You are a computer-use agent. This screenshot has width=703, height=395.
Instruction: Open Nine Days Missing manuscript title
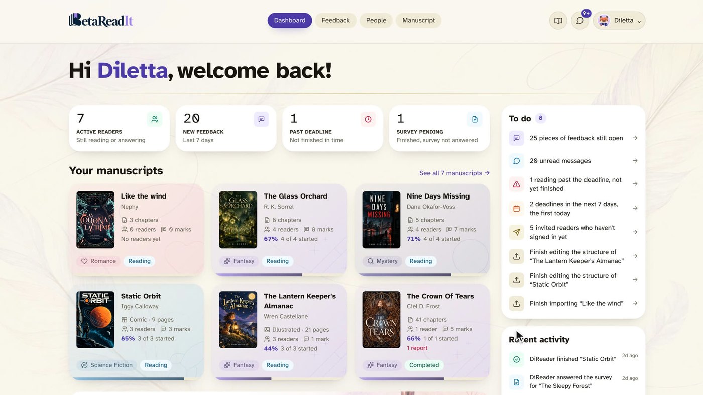point(438,196)
